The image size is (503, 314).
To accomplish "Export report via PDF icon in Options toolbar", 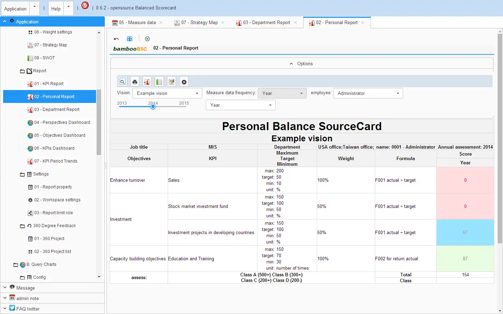I will tap(147, 82).
